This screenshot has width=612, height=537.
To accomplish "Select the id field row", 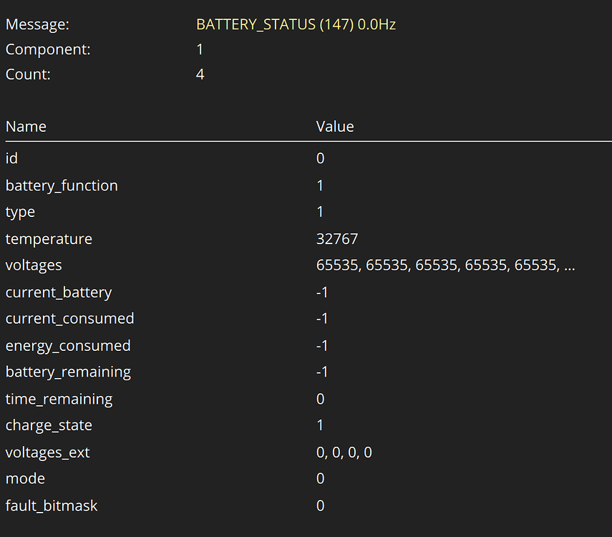I will 11,158.
